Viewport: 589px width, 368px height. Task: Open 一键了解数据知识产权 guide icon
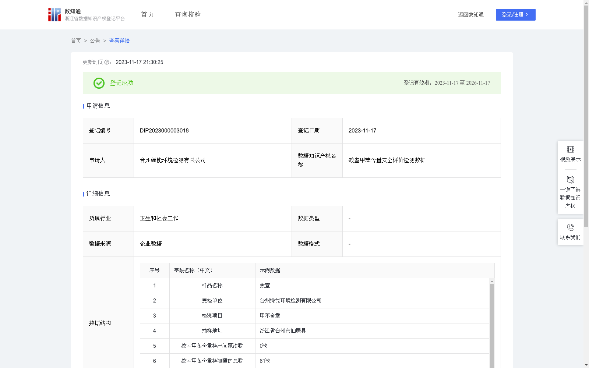pos(570,180)
